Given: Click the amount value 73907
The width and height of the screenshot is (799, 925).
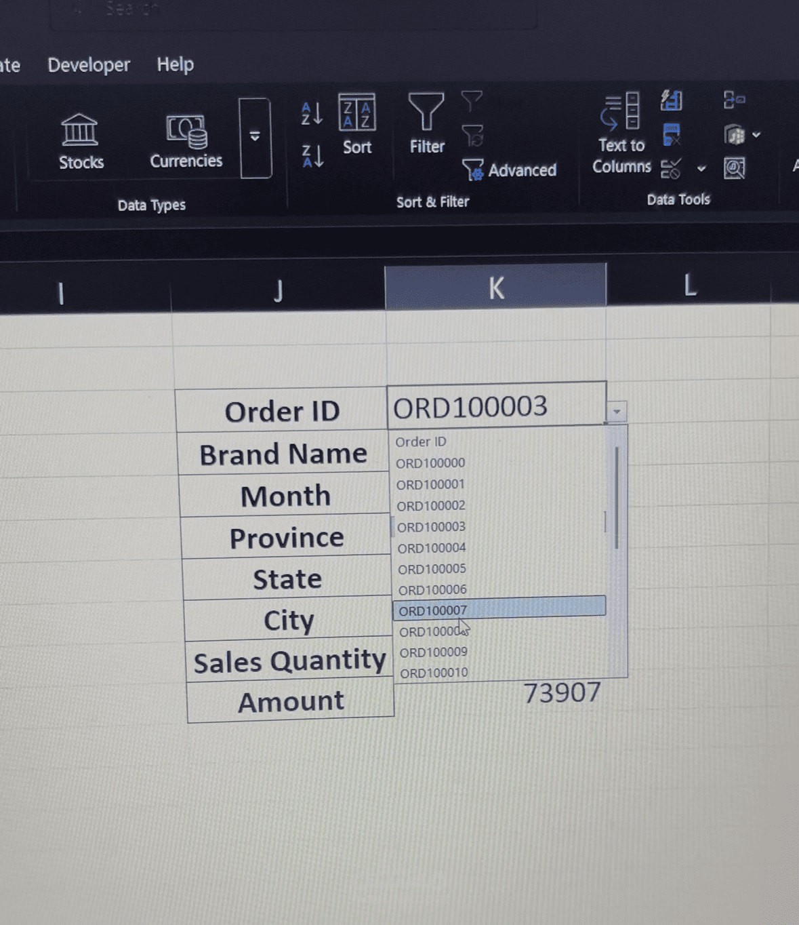Looking at the screenshot, I should pyautogui.click(x=562, y=692).
